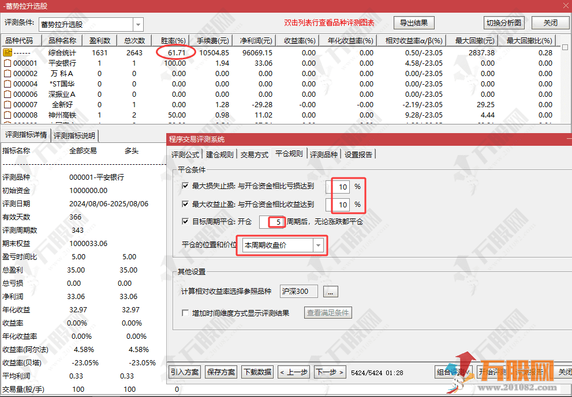Click the 导出结果 button
The height and width of the screenshot is (397, 572).
(414, 22)
